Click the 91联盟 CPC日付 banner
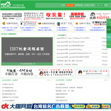Image resolution: width=111 pixels, height=111 pixels. coord(19,72)
